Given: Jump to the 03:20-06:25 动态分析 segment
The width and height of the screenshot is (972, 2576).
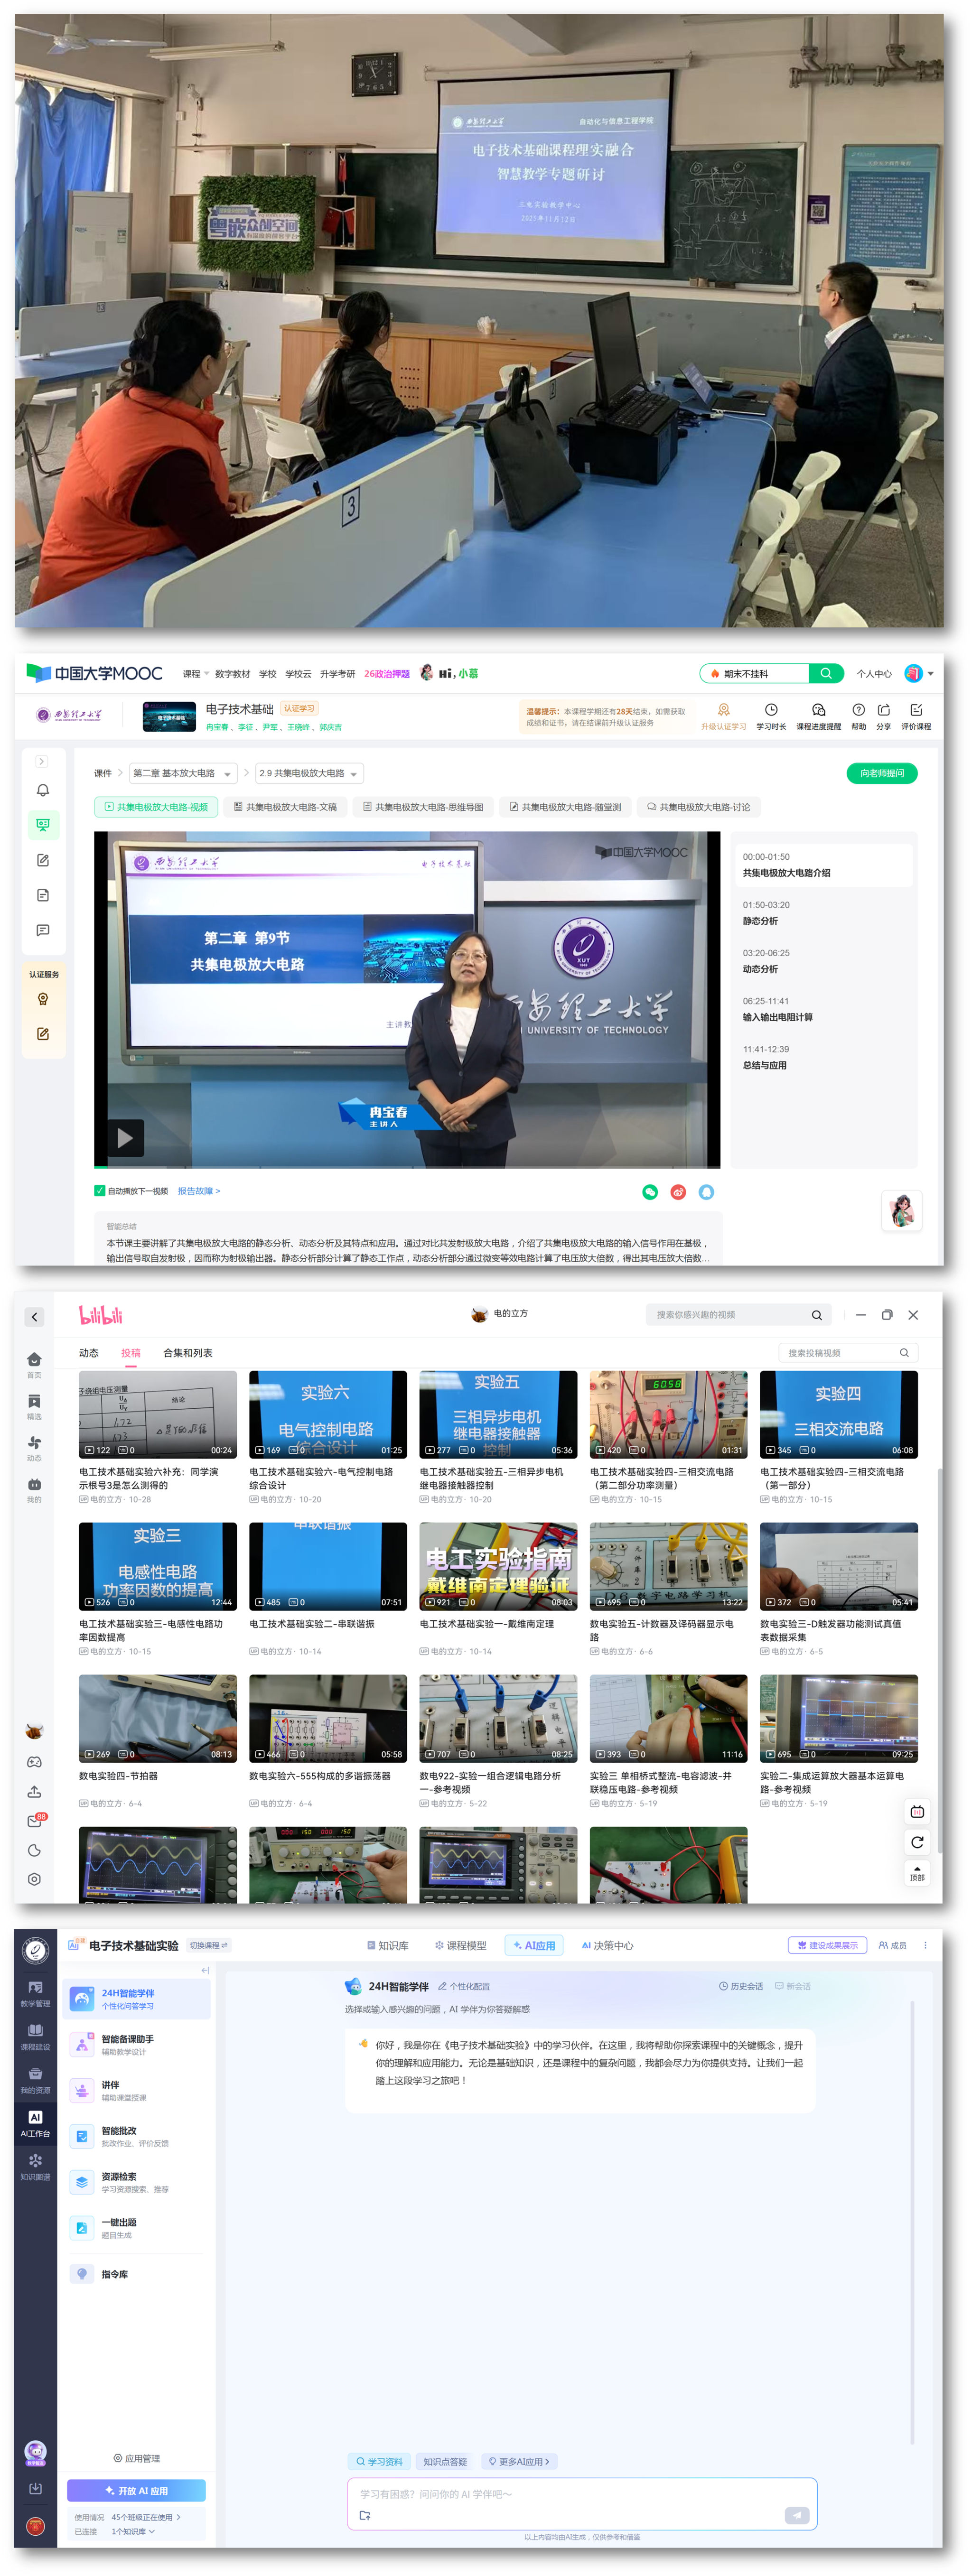Looking at the screenshot, I should pyautogui.click(x=766, y=961).
